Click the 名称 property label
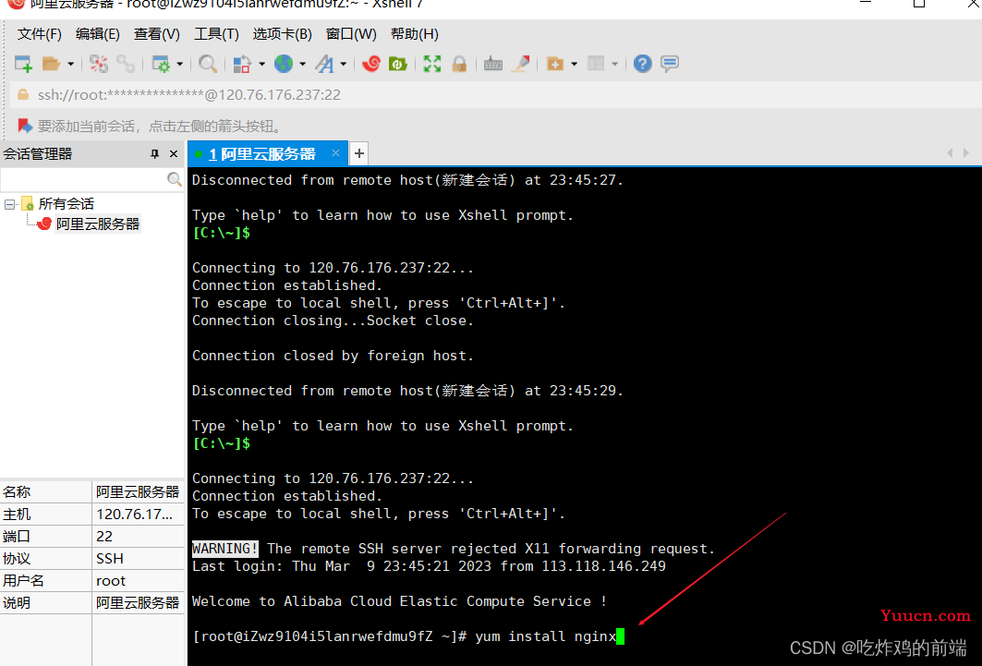 [17, 492]
